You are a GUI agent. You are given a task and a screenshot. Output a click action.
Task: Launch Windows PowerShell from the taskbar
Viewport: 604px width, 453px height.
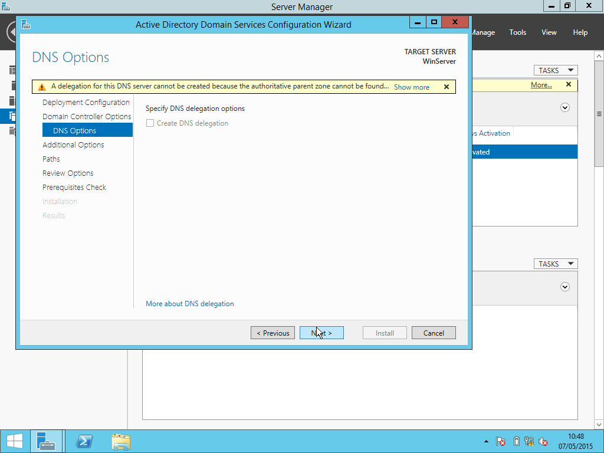click(x=84, y=441)
